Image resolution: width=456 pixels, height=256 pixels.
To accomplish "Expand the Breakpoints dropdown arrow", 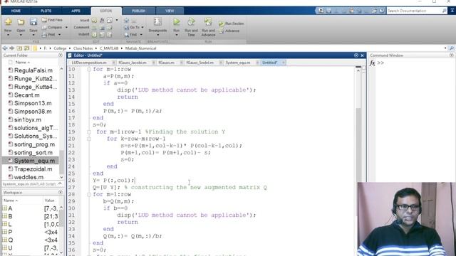I will click(x=157, y=35).
